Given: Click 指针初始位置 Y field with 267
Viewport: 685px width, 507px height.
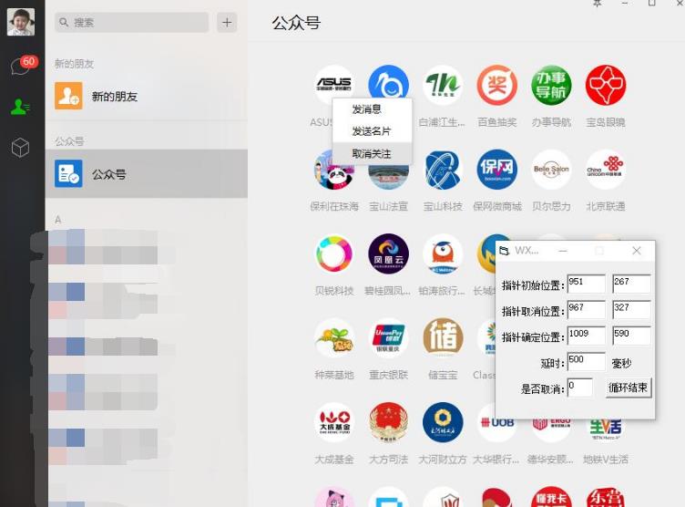Looking at the screenshot, I should click(x=631, y=284).
